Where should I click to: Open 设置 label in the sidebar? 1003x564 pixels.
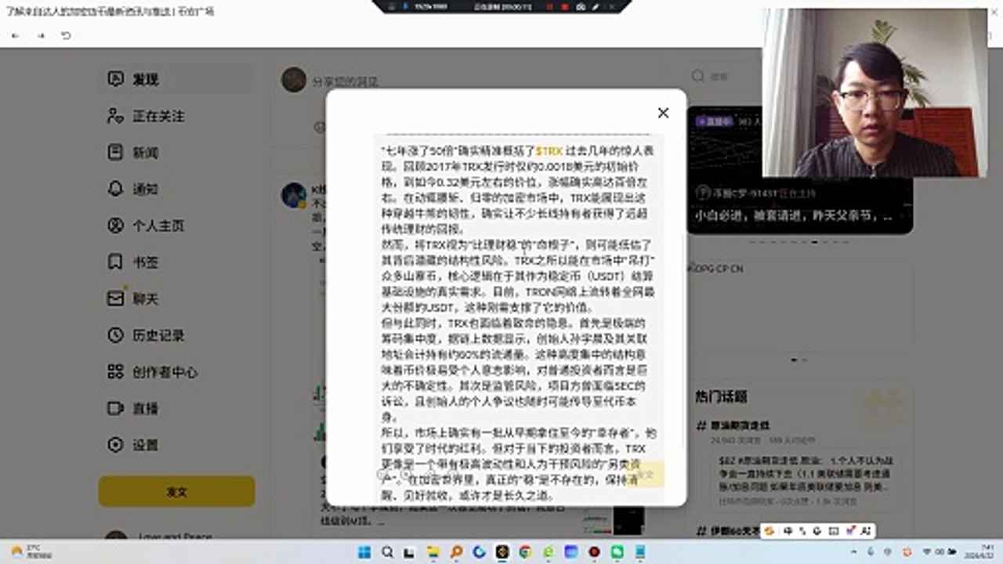(146, 445)
